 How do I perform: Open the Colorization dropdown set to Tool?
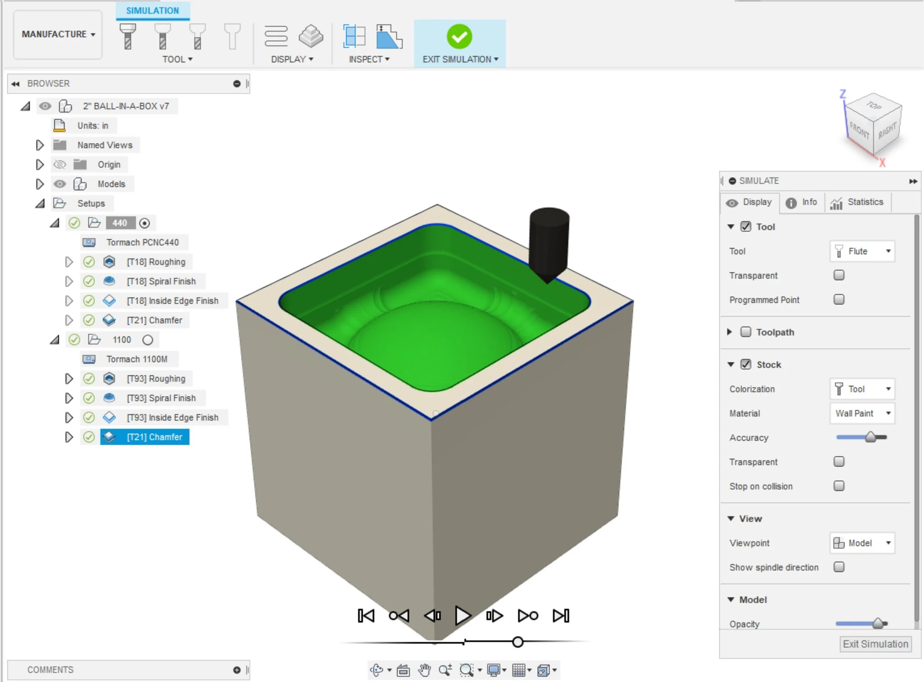click(862, 389)
